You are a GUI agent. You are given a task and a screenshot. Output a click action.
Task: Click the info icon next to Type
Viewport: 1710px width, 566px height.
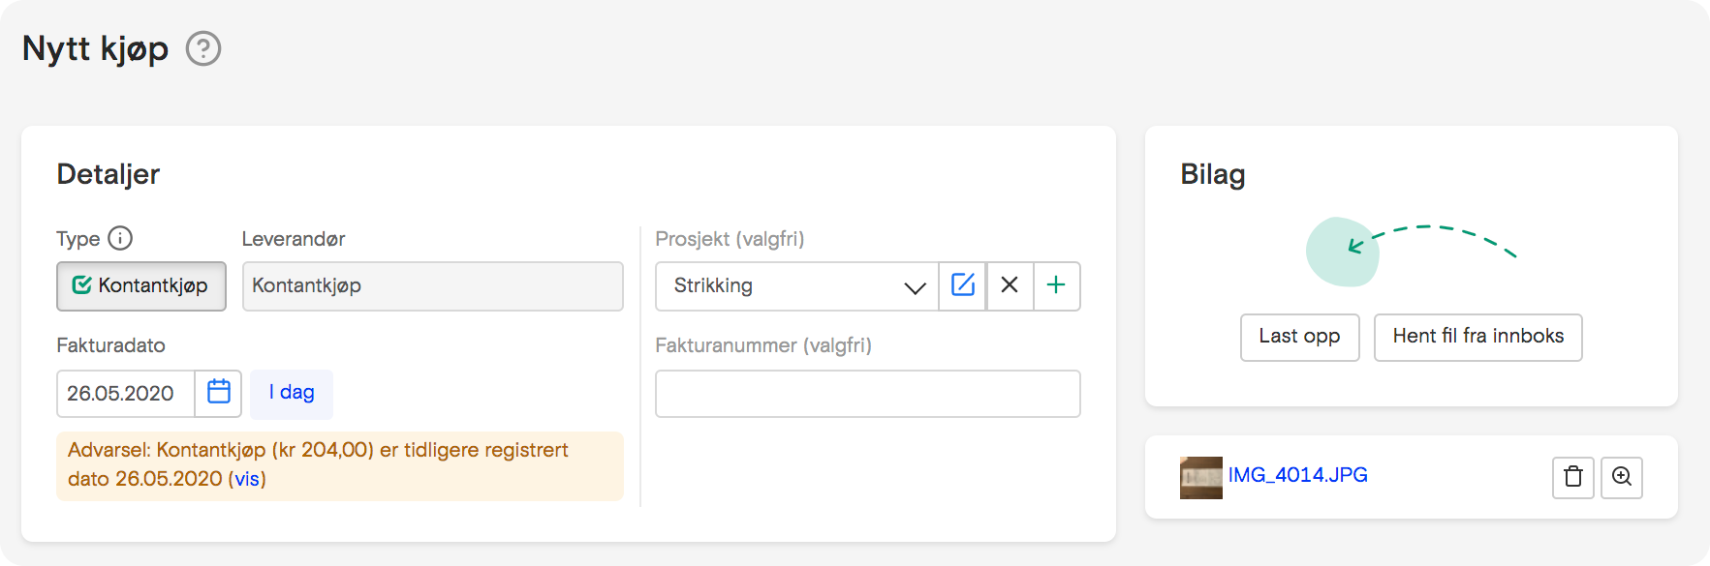(x=120, y=238)
